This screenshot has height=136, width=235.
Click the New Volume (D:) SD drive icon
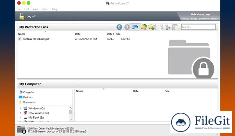(x=25, y=113)
